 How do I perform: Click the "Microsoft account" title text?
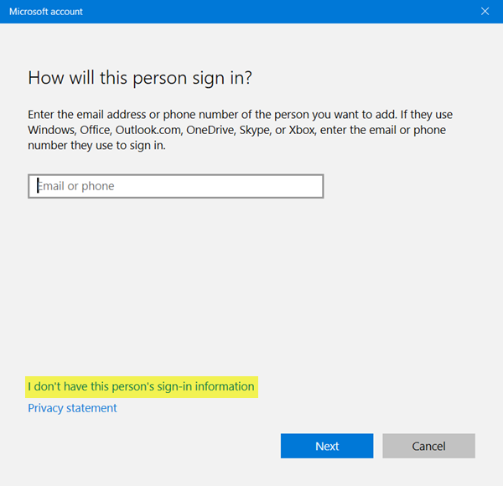pyautogui.click(x=46, y=12)
